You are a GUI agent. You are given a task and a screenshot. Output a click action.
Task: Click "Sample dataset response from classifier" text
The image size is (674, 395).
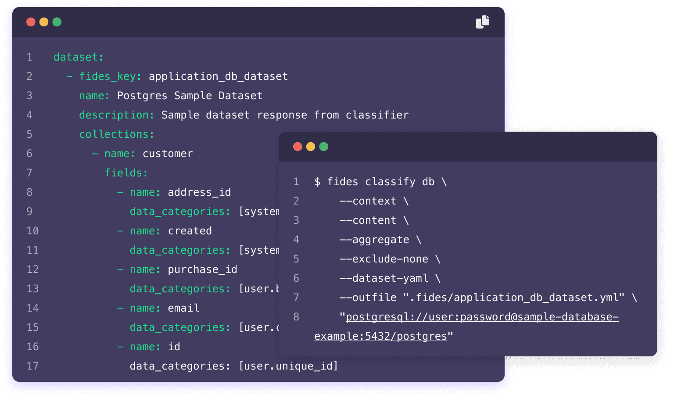(285, 115)
